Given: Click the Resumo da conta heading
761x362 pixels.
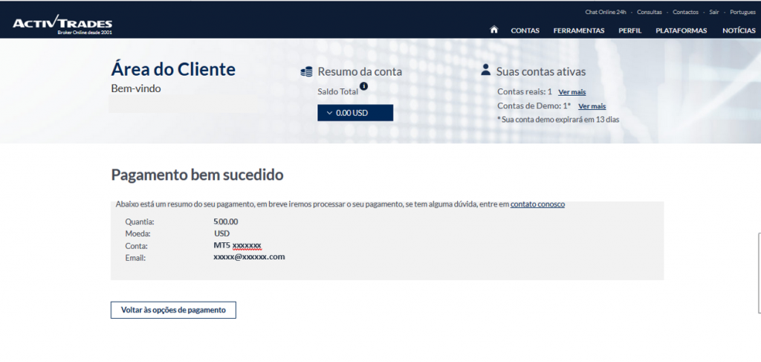Looking at the screenshot, I should click(x=360, y=72).
